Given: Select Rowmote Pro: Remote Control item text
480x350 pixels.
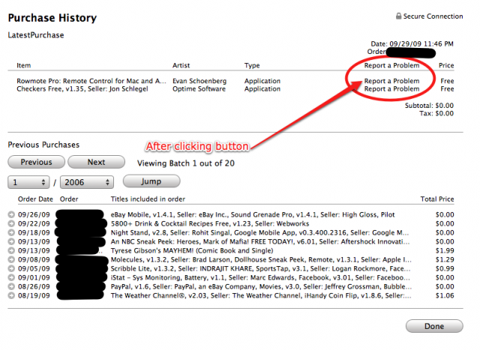Looking at the screenshot, I should 91,81.
